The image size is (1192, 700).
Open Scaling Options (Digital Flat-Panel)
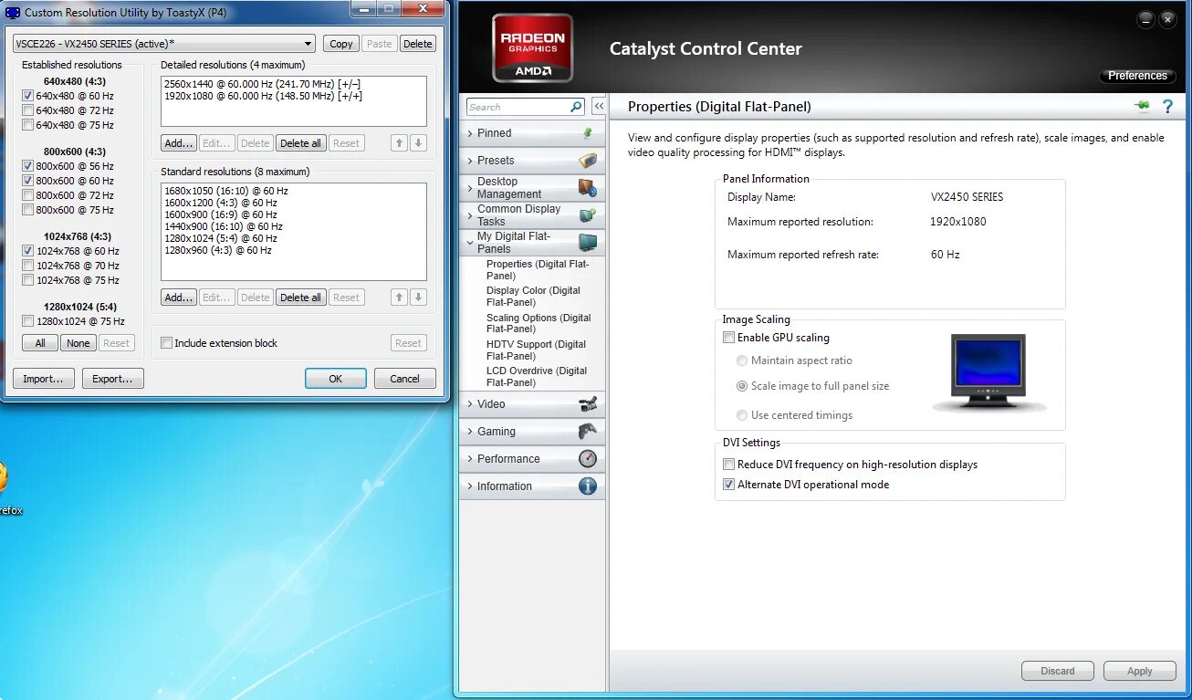[x=538, y=323]
